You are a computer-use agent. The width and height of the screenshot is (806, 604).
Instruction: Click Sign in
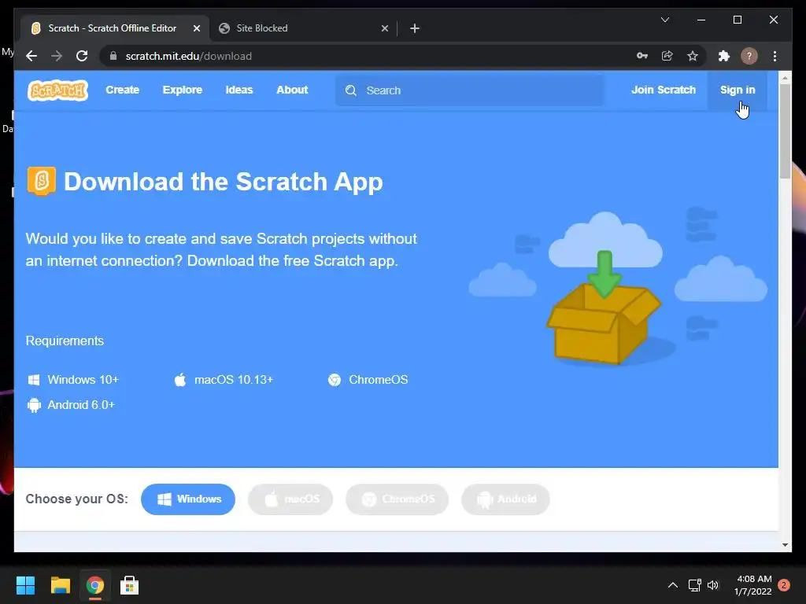click(738, 90)
